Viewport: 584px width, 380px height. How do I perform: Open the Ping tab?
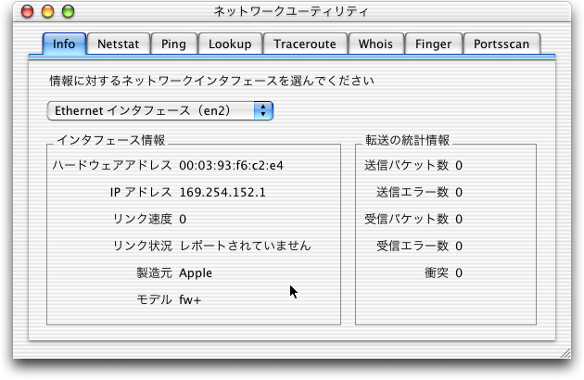tap(173, 44)
